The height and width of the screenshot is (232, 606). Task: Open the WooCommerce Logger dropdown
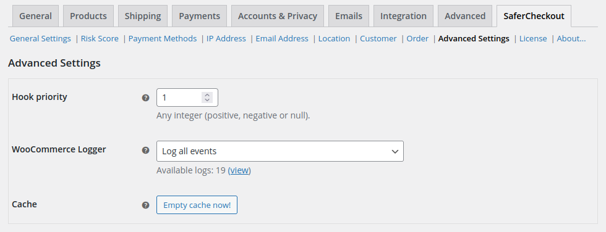coord(280,151)
